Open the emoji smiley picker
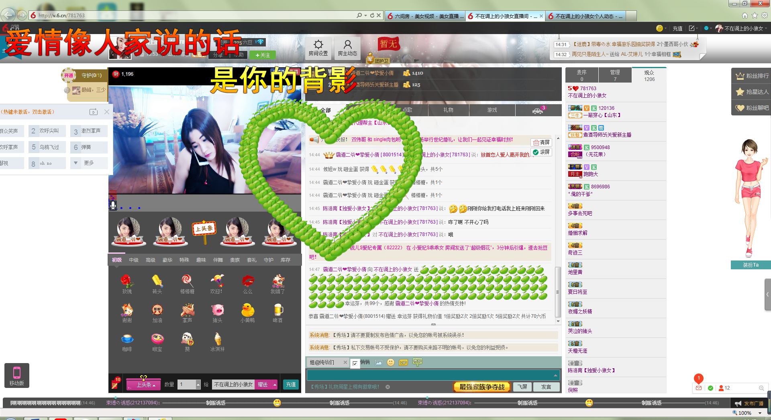Screen dimensions: 771x420 tap(390, 362)
